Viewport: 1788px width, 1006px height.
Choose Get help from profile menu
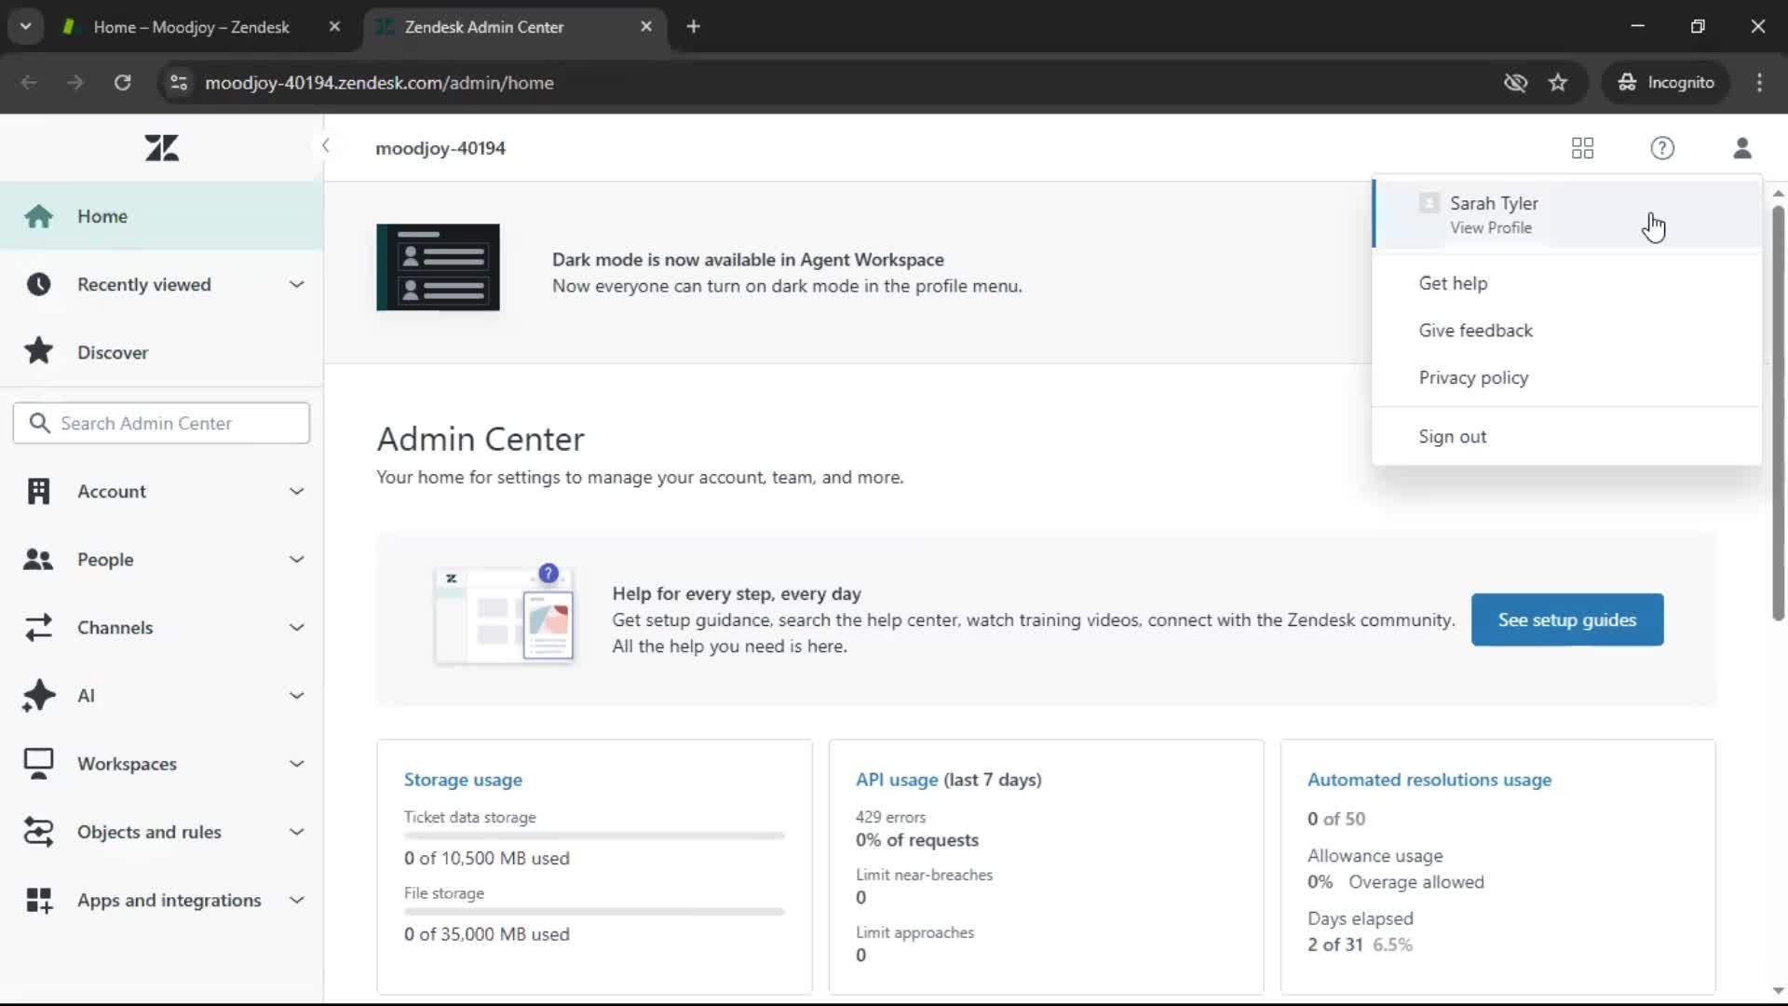coord(1567,283)
